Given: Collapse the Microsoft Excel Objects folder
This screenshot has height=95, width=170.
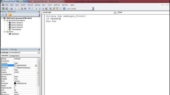Looking at the screenshot, I should (x=5, y=21).
